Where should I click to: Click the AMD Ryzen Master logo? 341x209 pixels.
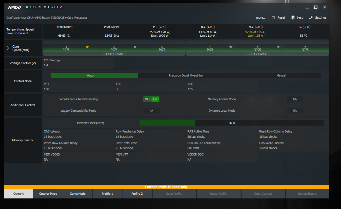coord(35,7)
